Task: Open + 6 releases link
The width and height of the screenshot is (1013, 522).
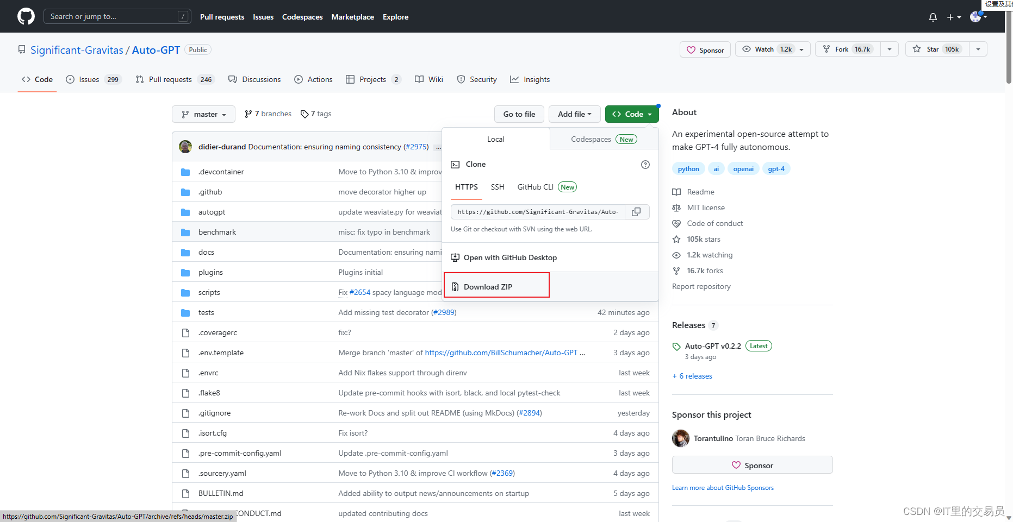Action: click(x=692, y=376)
